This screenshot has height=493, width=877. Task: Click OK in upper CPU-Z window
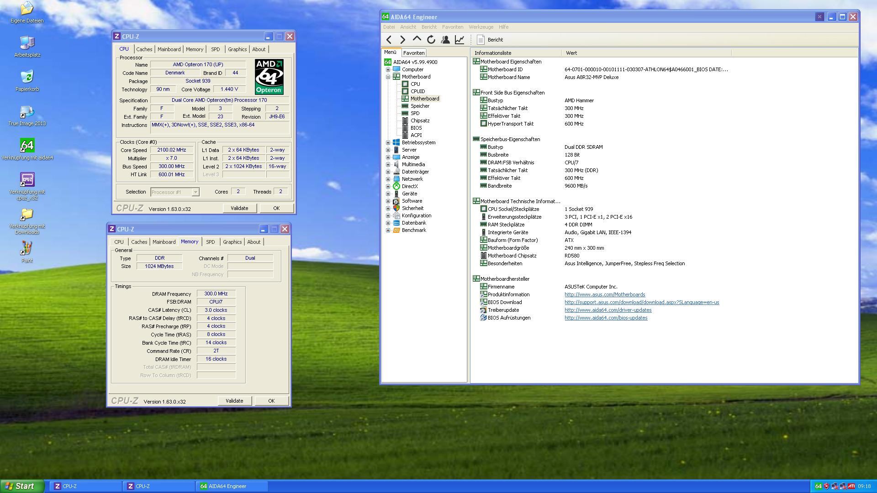[276, 208]
